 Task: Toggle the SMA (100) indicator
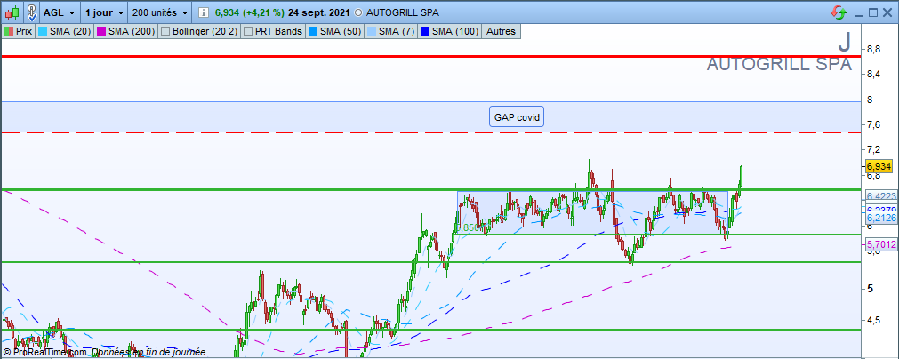pyautogui.click(x=450, y=31)
